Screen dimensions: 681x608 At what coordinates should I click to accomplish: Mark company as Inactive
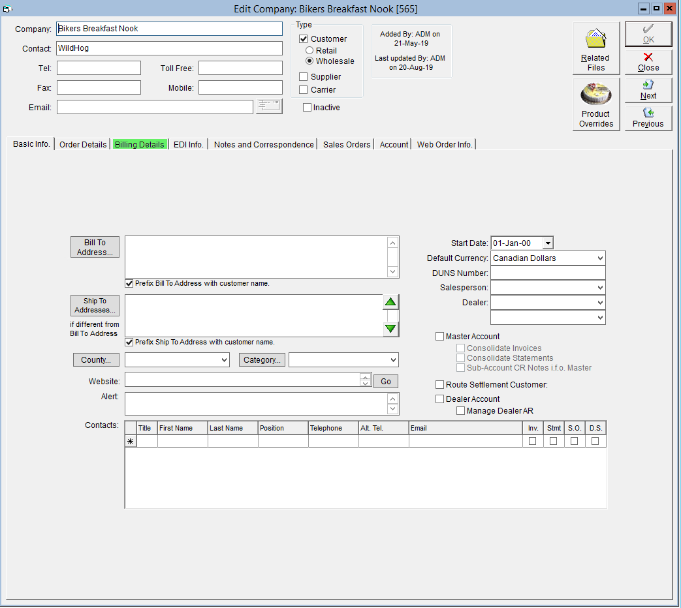coord(307,107)
